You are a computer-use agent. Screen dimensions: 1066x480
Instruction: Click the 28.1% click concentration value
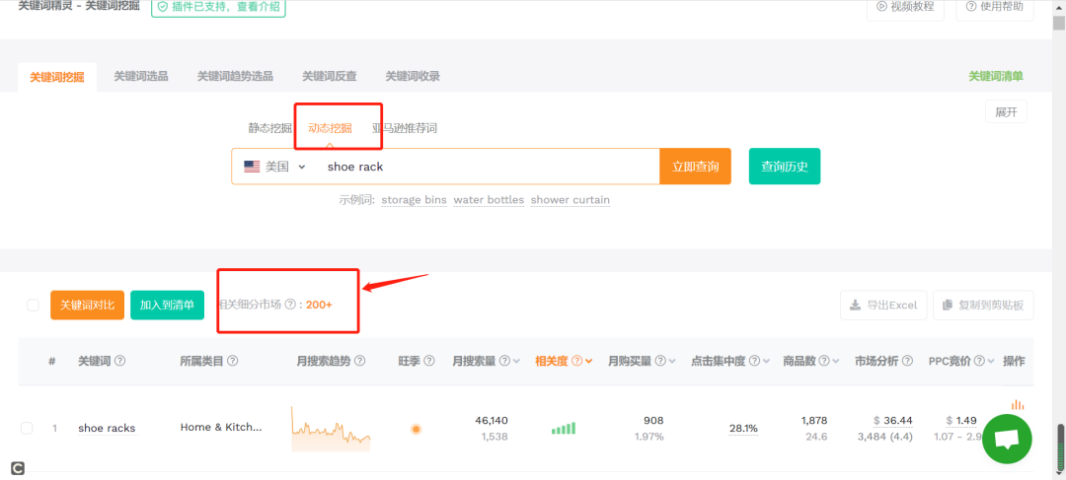tap(743, 429)
